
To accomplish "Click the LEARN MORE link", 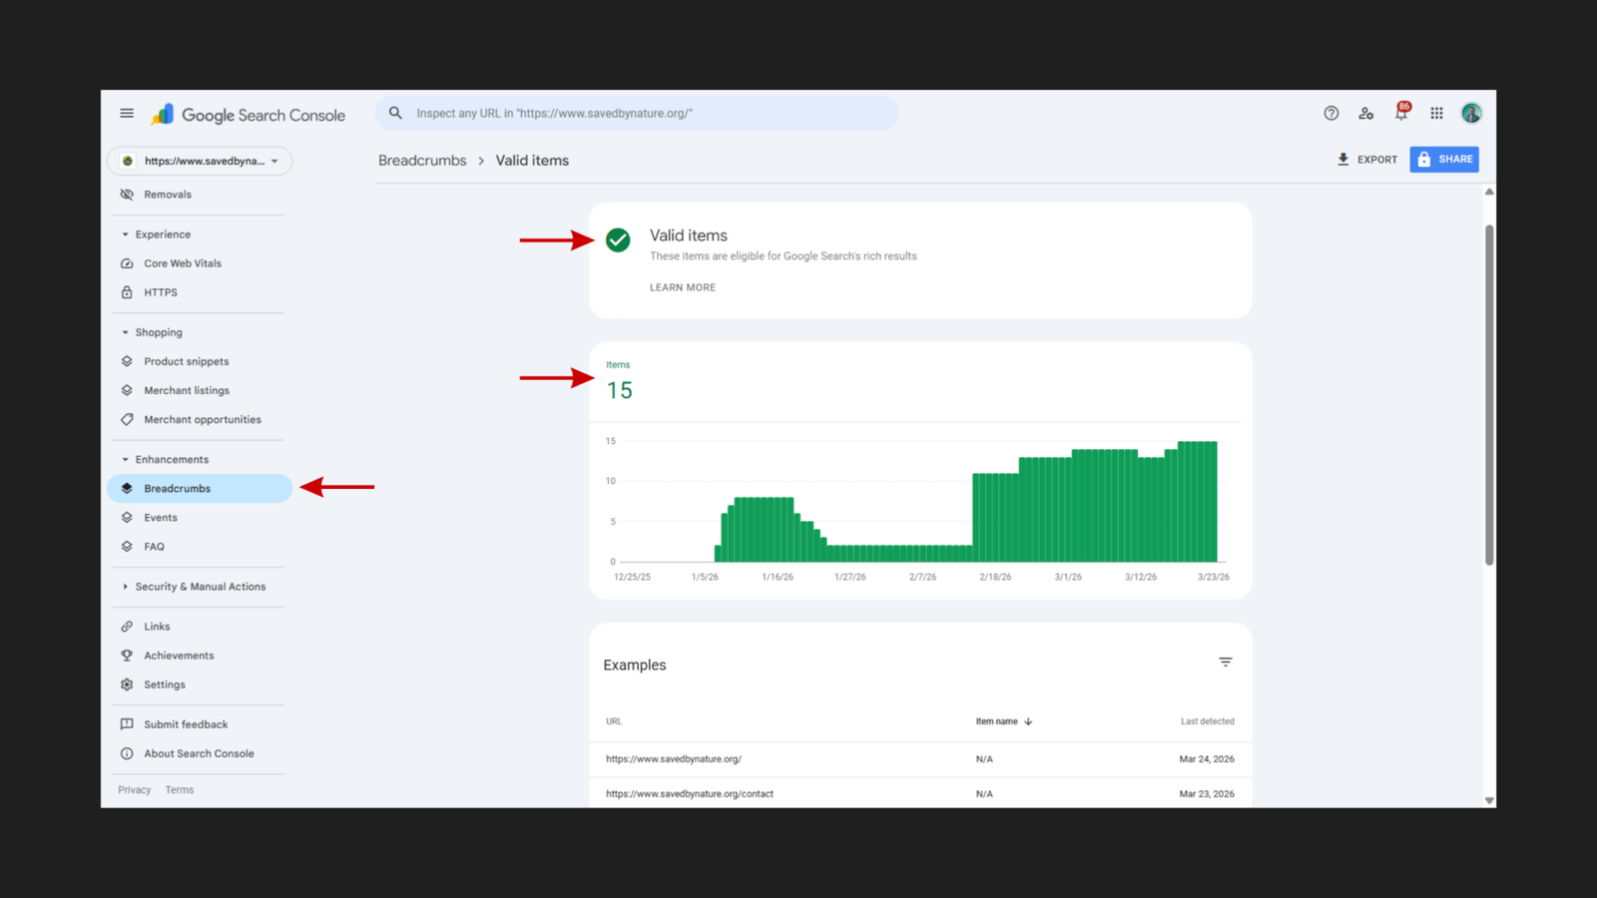I will point(682,287).
